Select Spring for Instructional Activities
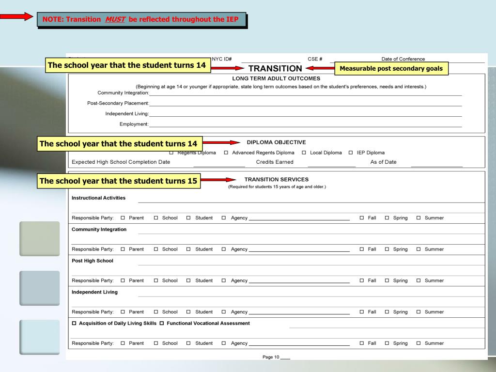The width and height of the screenshot is (496, 372). tap(387, 217)
